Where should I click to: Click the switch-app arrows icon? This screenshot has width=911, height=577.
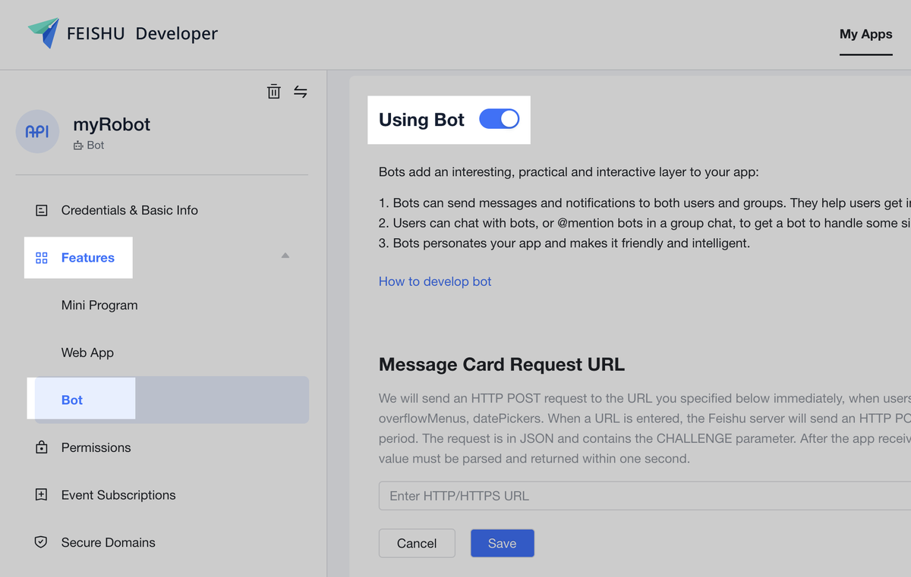[301, 92]
